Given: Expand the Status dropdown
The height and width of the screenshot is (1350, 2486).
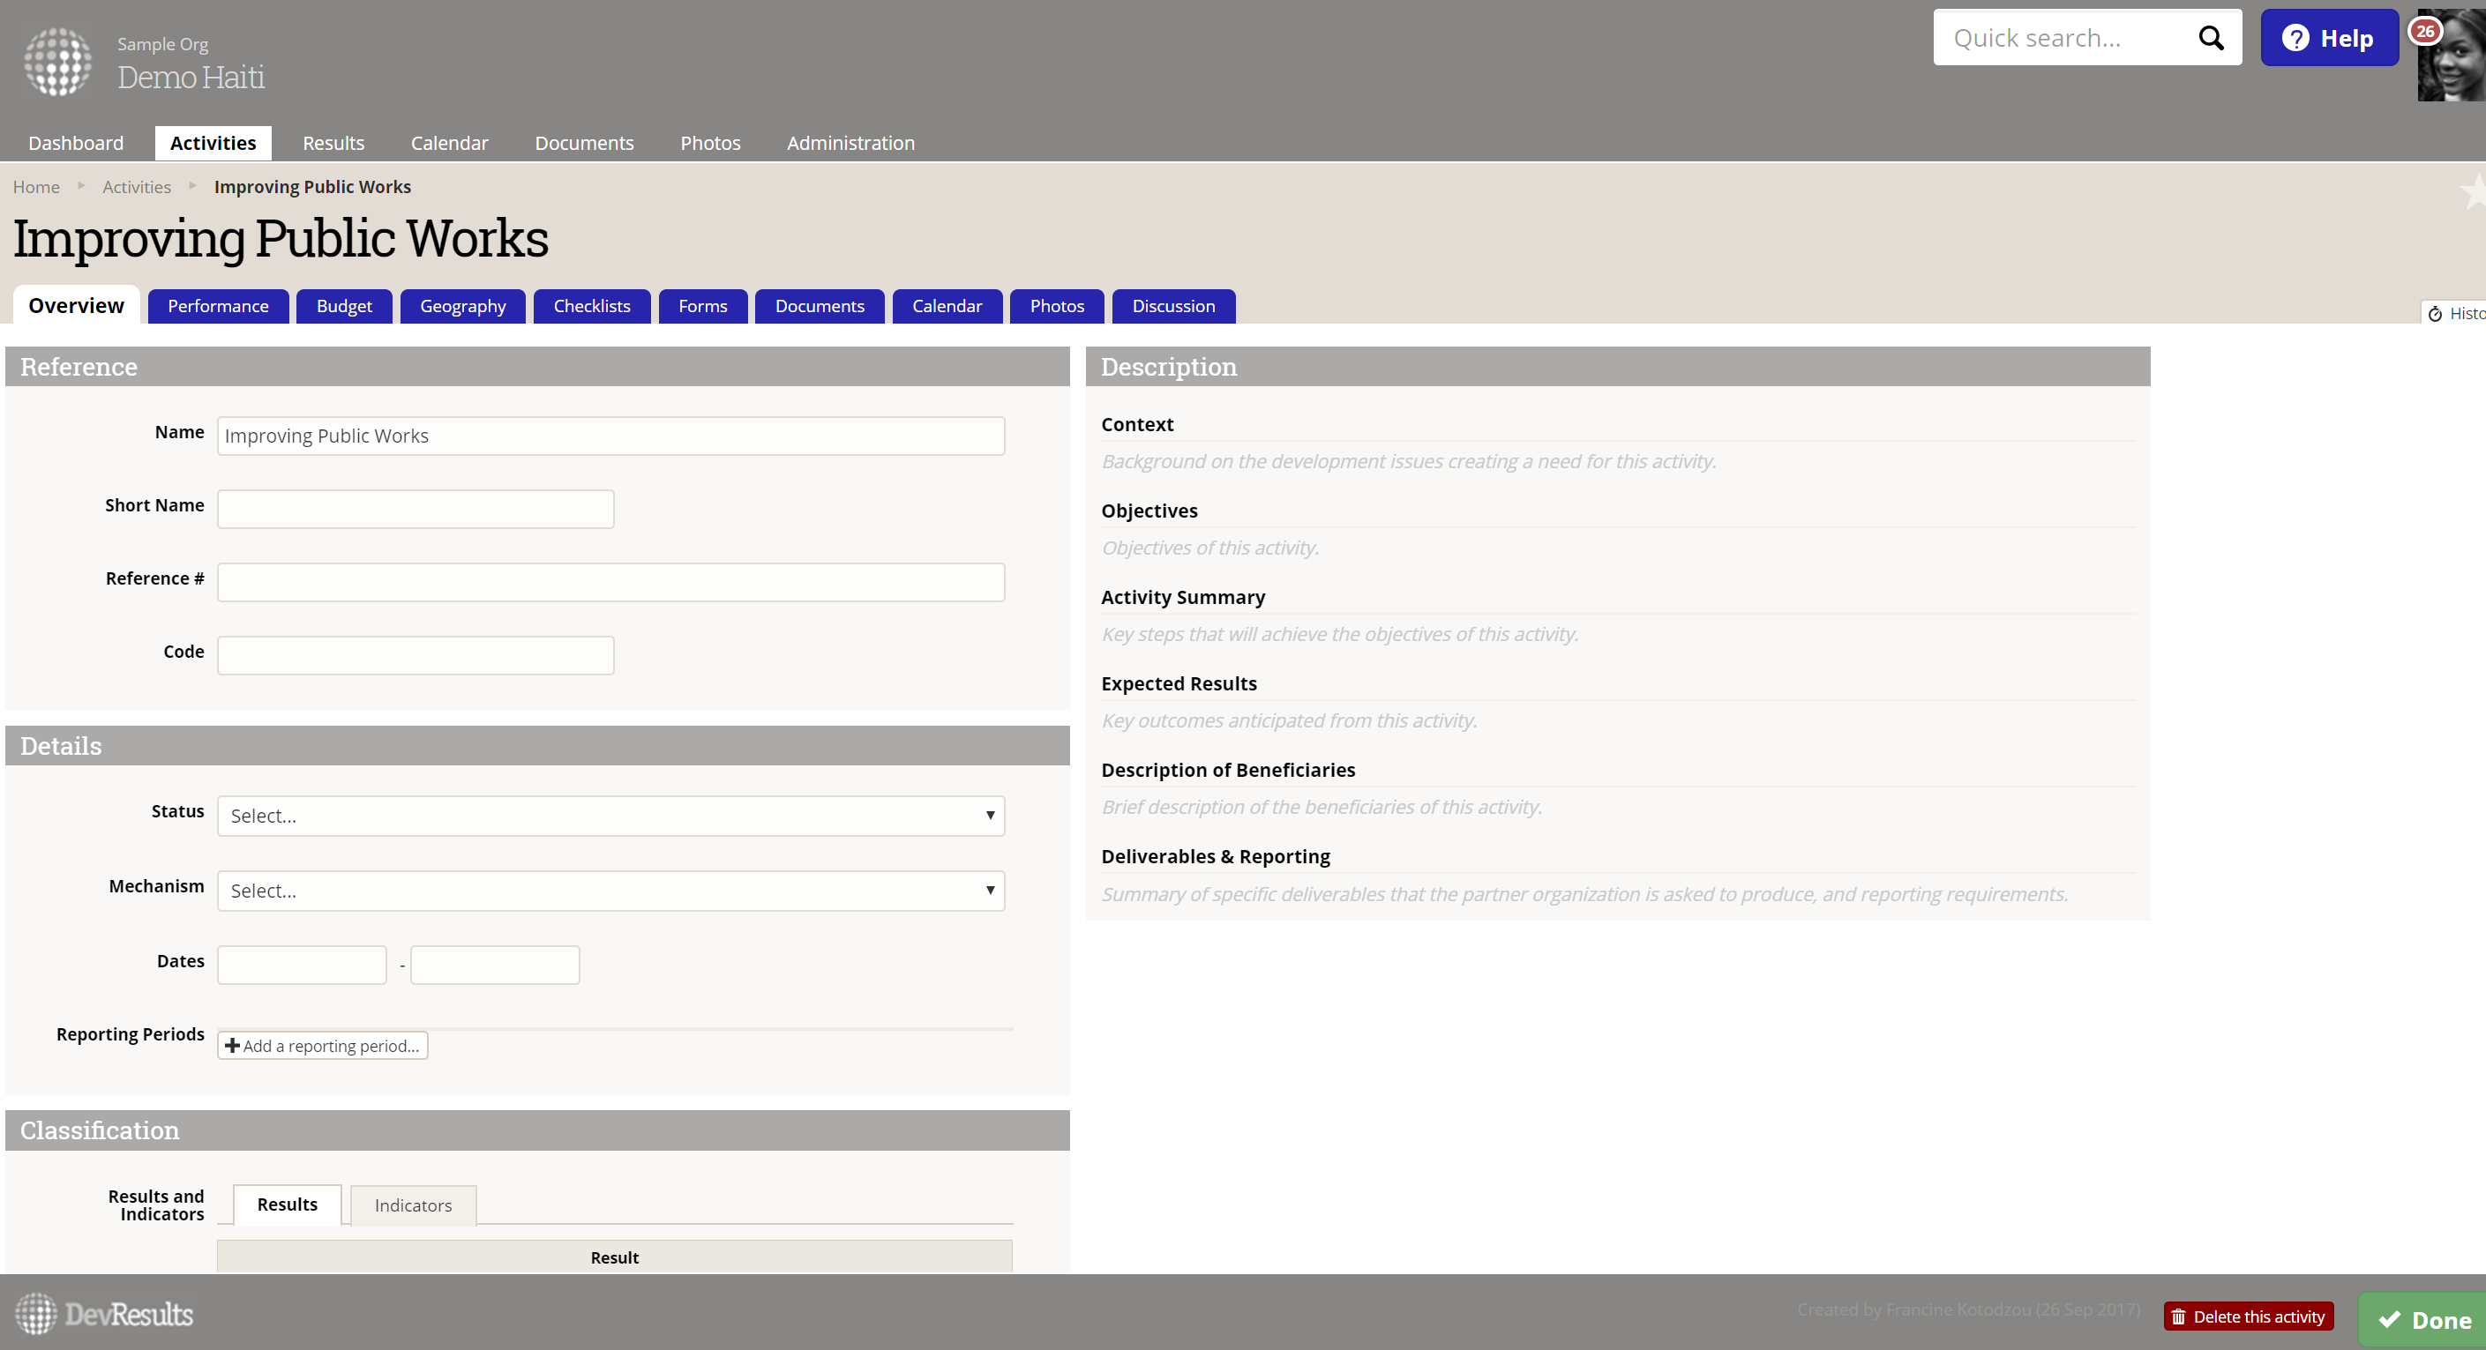Looking at the screenshot, I should [x=610, y=816].
